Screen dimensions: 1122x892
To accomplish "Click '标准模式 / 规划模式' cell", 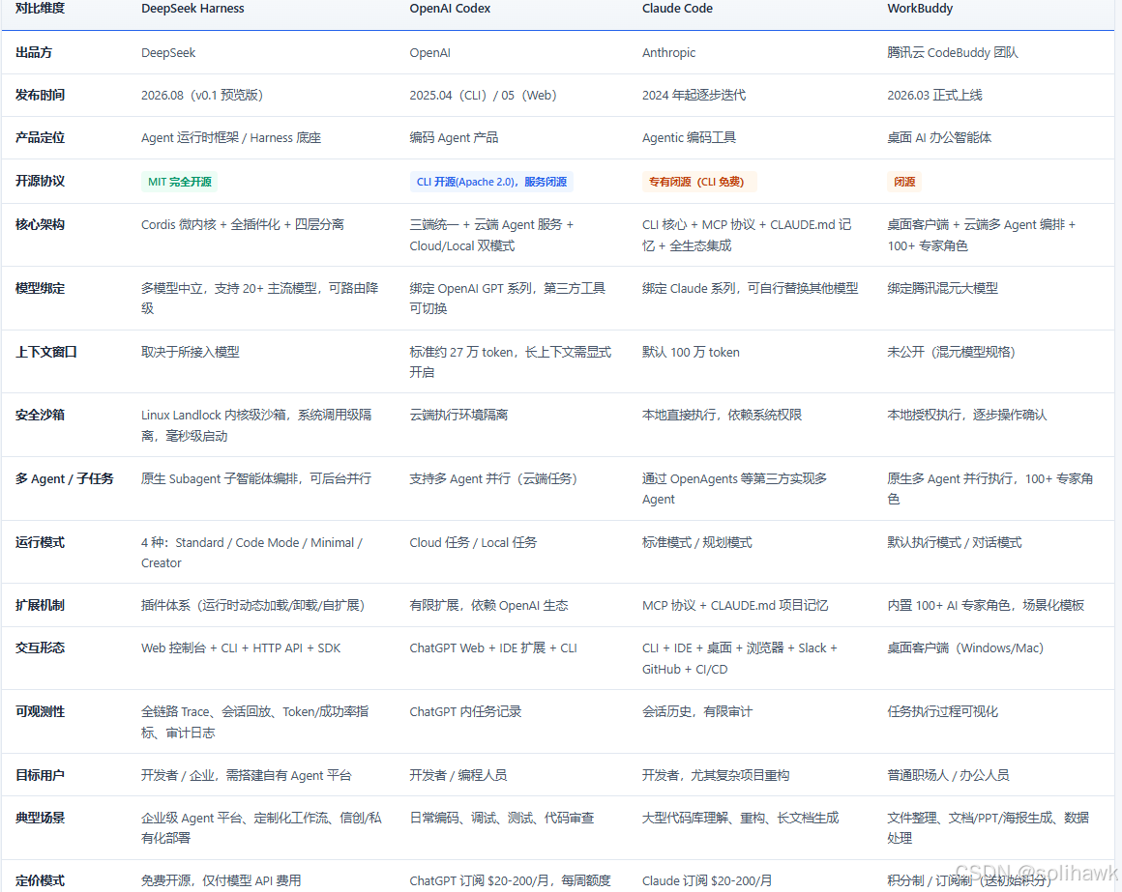I will click(697, 542).
